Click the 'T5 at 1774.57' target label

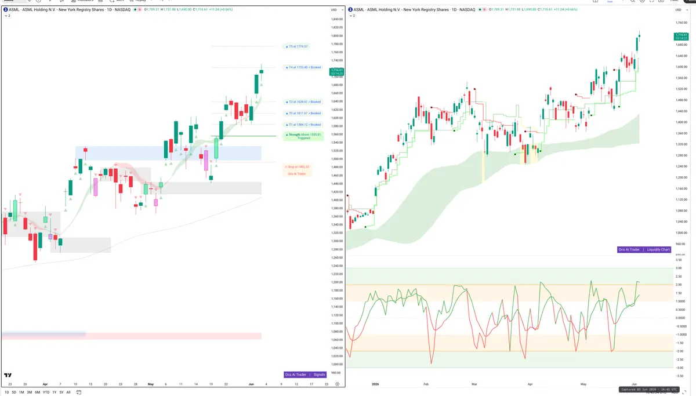(x=297, y=46)
